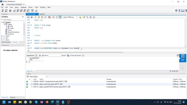Click the create new schema icon

click(14, 10)
